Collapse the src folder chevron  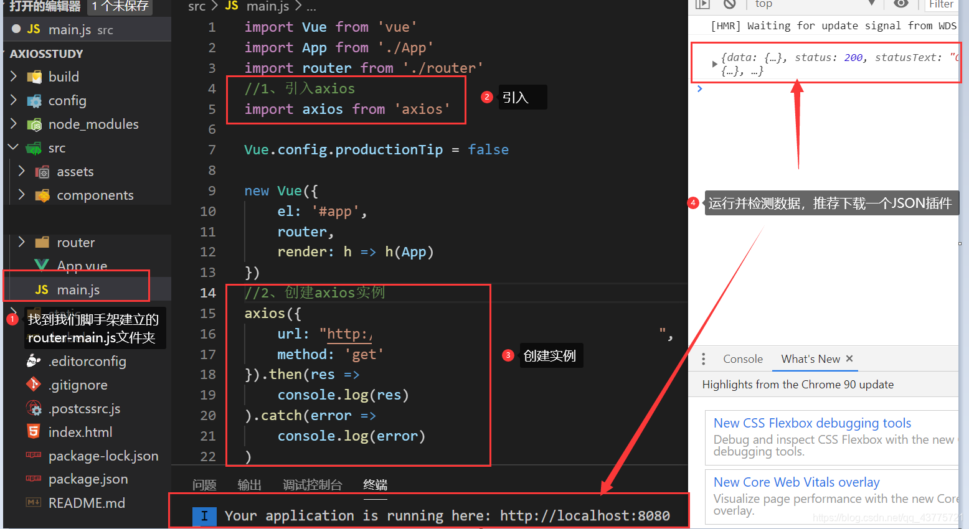14,147
